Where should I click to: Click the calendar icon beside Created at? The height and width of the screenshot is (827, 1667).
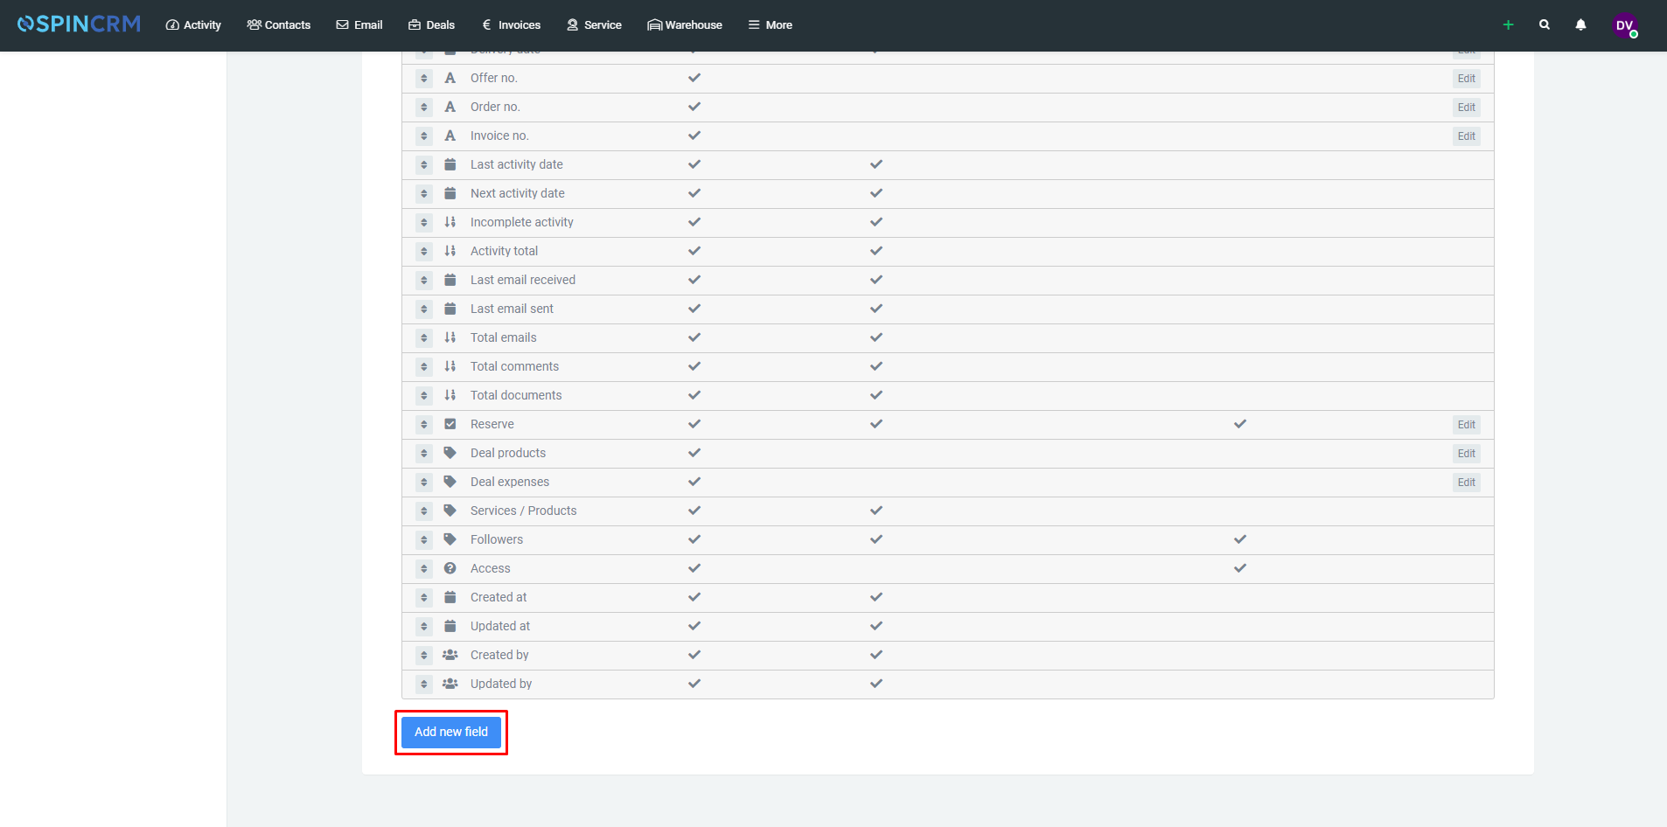click(450, 597)
